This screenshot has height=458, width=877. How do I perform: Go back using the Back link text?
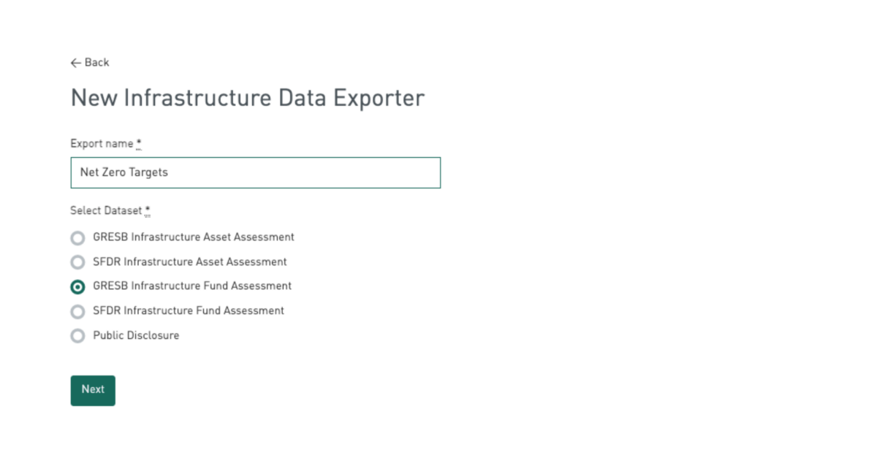point(96,63)
